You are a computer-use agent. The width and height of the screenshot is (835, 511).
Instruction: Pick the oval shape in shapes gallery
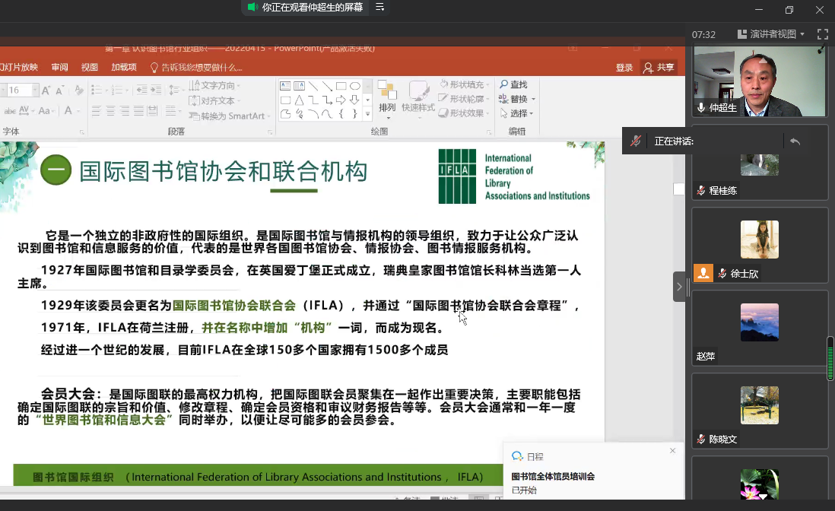[x=354, y=86]
